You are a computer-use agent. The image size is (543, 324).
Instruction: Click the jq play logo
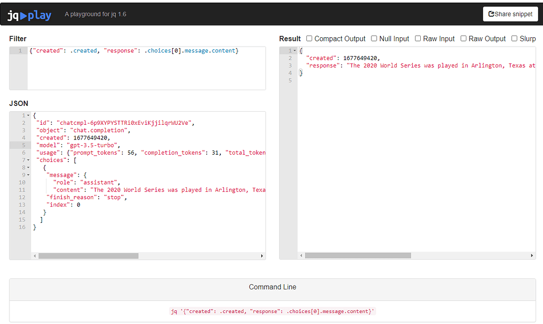29,15
